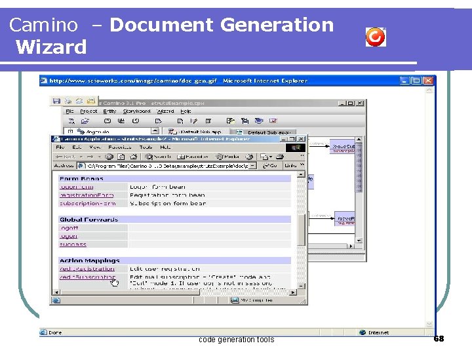
Task: Click inner browser horizontal scrollbar thumb
Action: 130,292
